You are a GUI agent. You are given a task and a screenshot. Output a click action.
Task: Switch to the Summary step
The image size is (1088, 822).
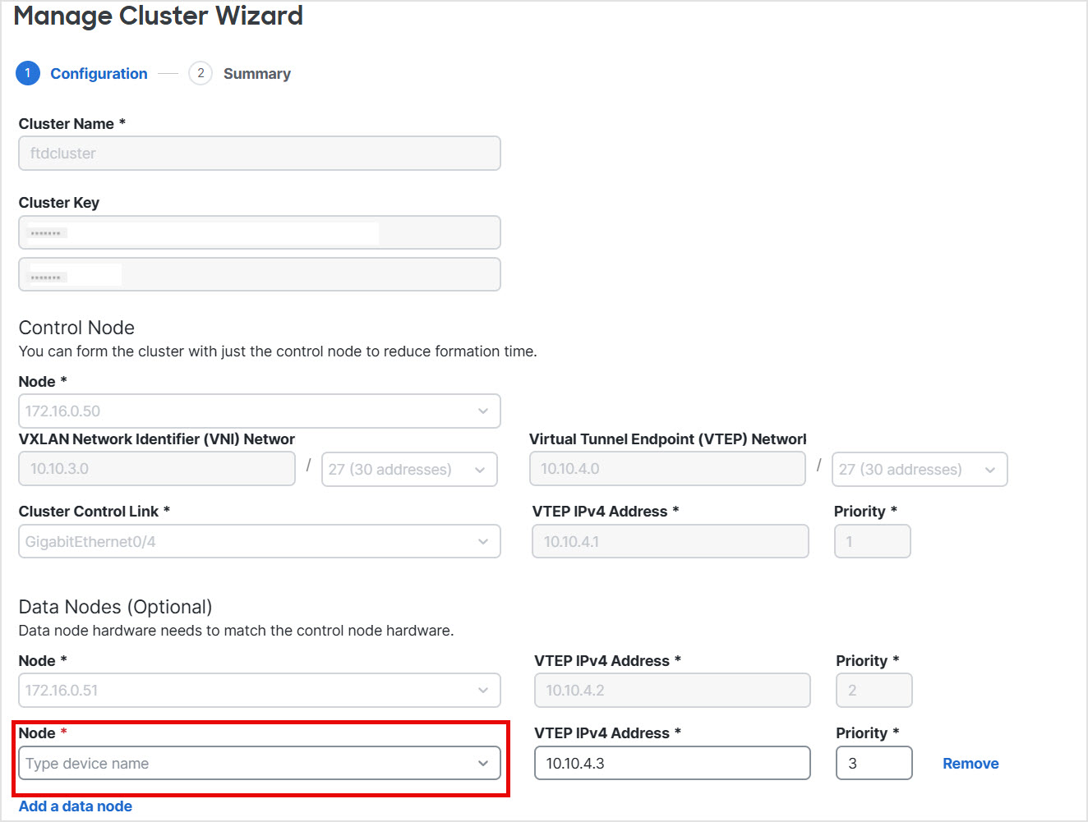tap(256, 73)
